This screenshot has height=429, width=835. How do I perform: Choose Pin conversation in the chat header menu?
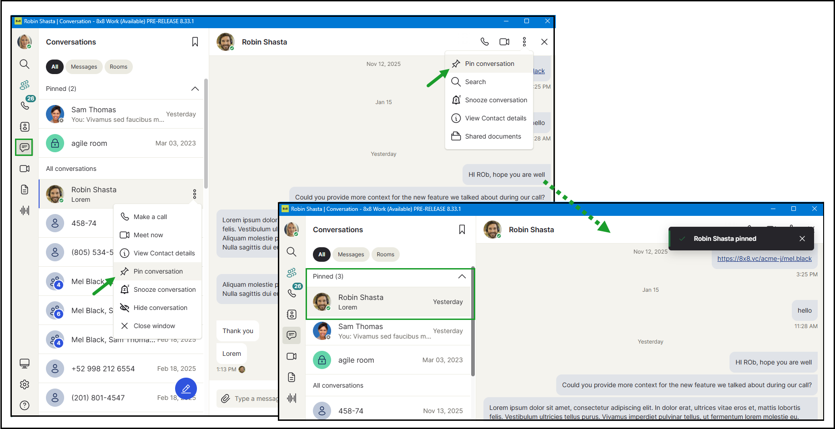pyautogui.click(x=489, y=64)
